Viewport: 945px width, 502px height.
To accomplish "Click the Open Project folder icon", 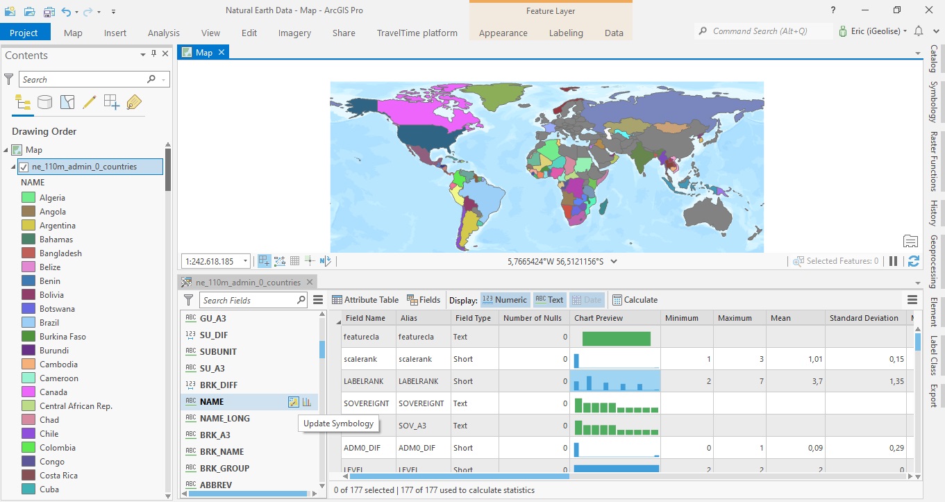I will (x=29, y=11).
